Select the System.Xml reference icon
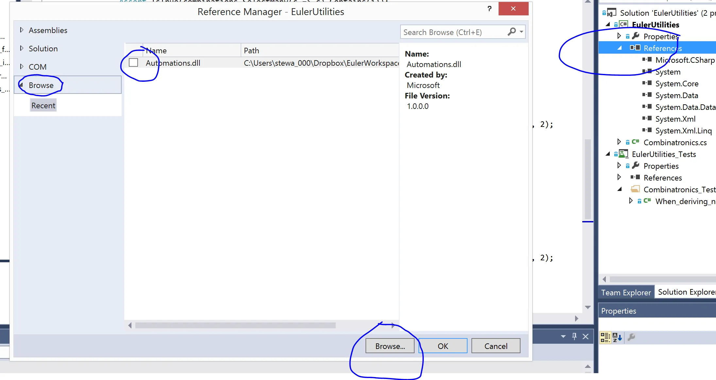Image resolution: width=716 pixels, height=380 pixels. click(647, 118)
